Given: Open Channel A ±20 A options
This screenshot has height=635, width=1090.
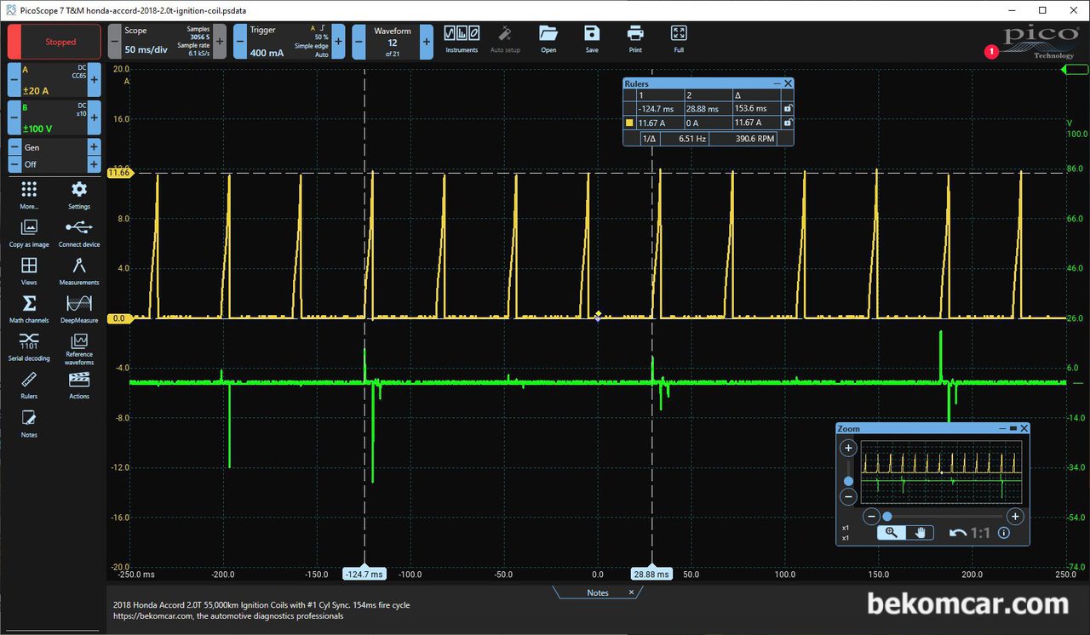Looking at the screenshot, I should pyautogui.click(x=54, y=79).
